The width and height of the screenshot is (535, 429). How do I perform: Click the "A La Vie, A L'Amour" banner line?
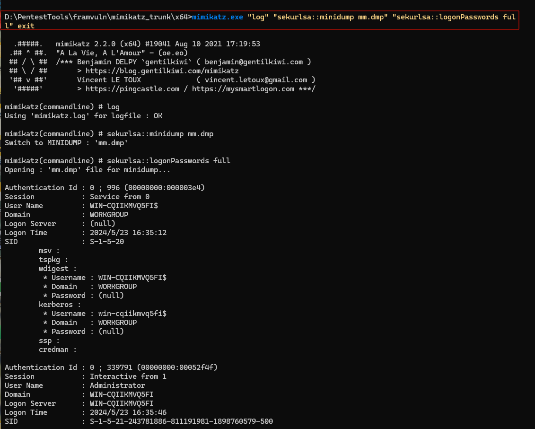[122, 53]
